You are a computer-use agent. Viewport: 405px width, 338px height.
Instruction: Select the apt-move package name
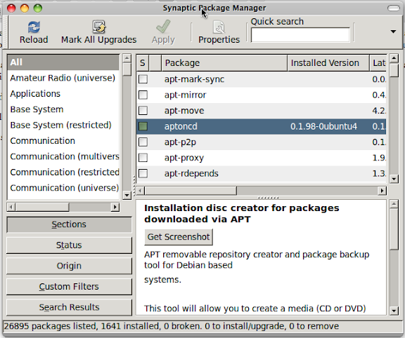(x=184, y=111)
